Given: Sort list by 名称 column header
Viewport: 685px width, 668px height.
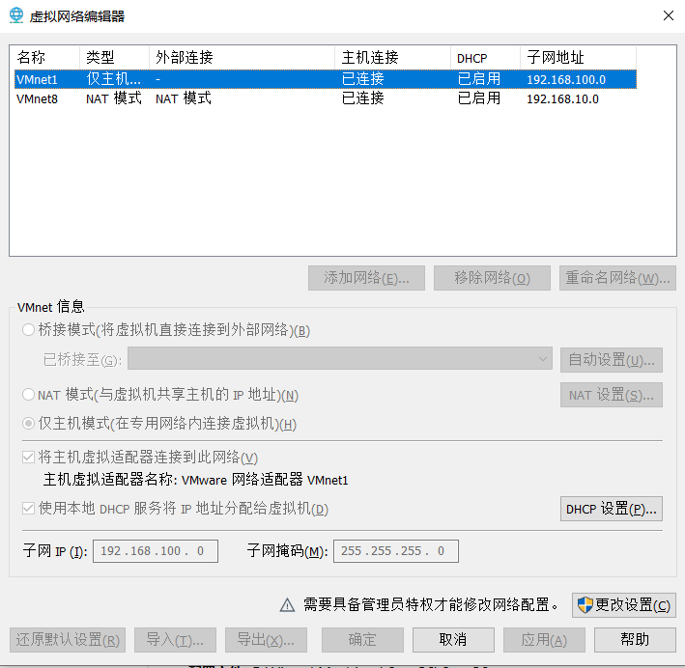Looking at the screenshot, I should pos(43,58).
